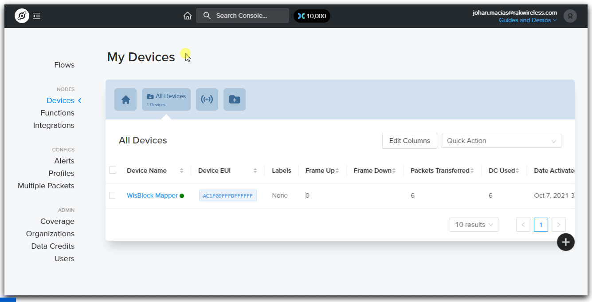Click WisBlock Mapper green status dot
The height and width of the screenshot is (302, 592).
(x=182, y=196)
